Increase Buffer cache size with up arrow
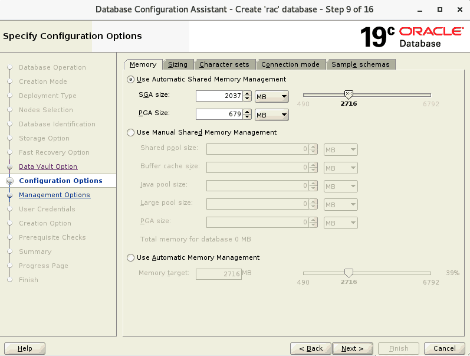 (313, 165)
